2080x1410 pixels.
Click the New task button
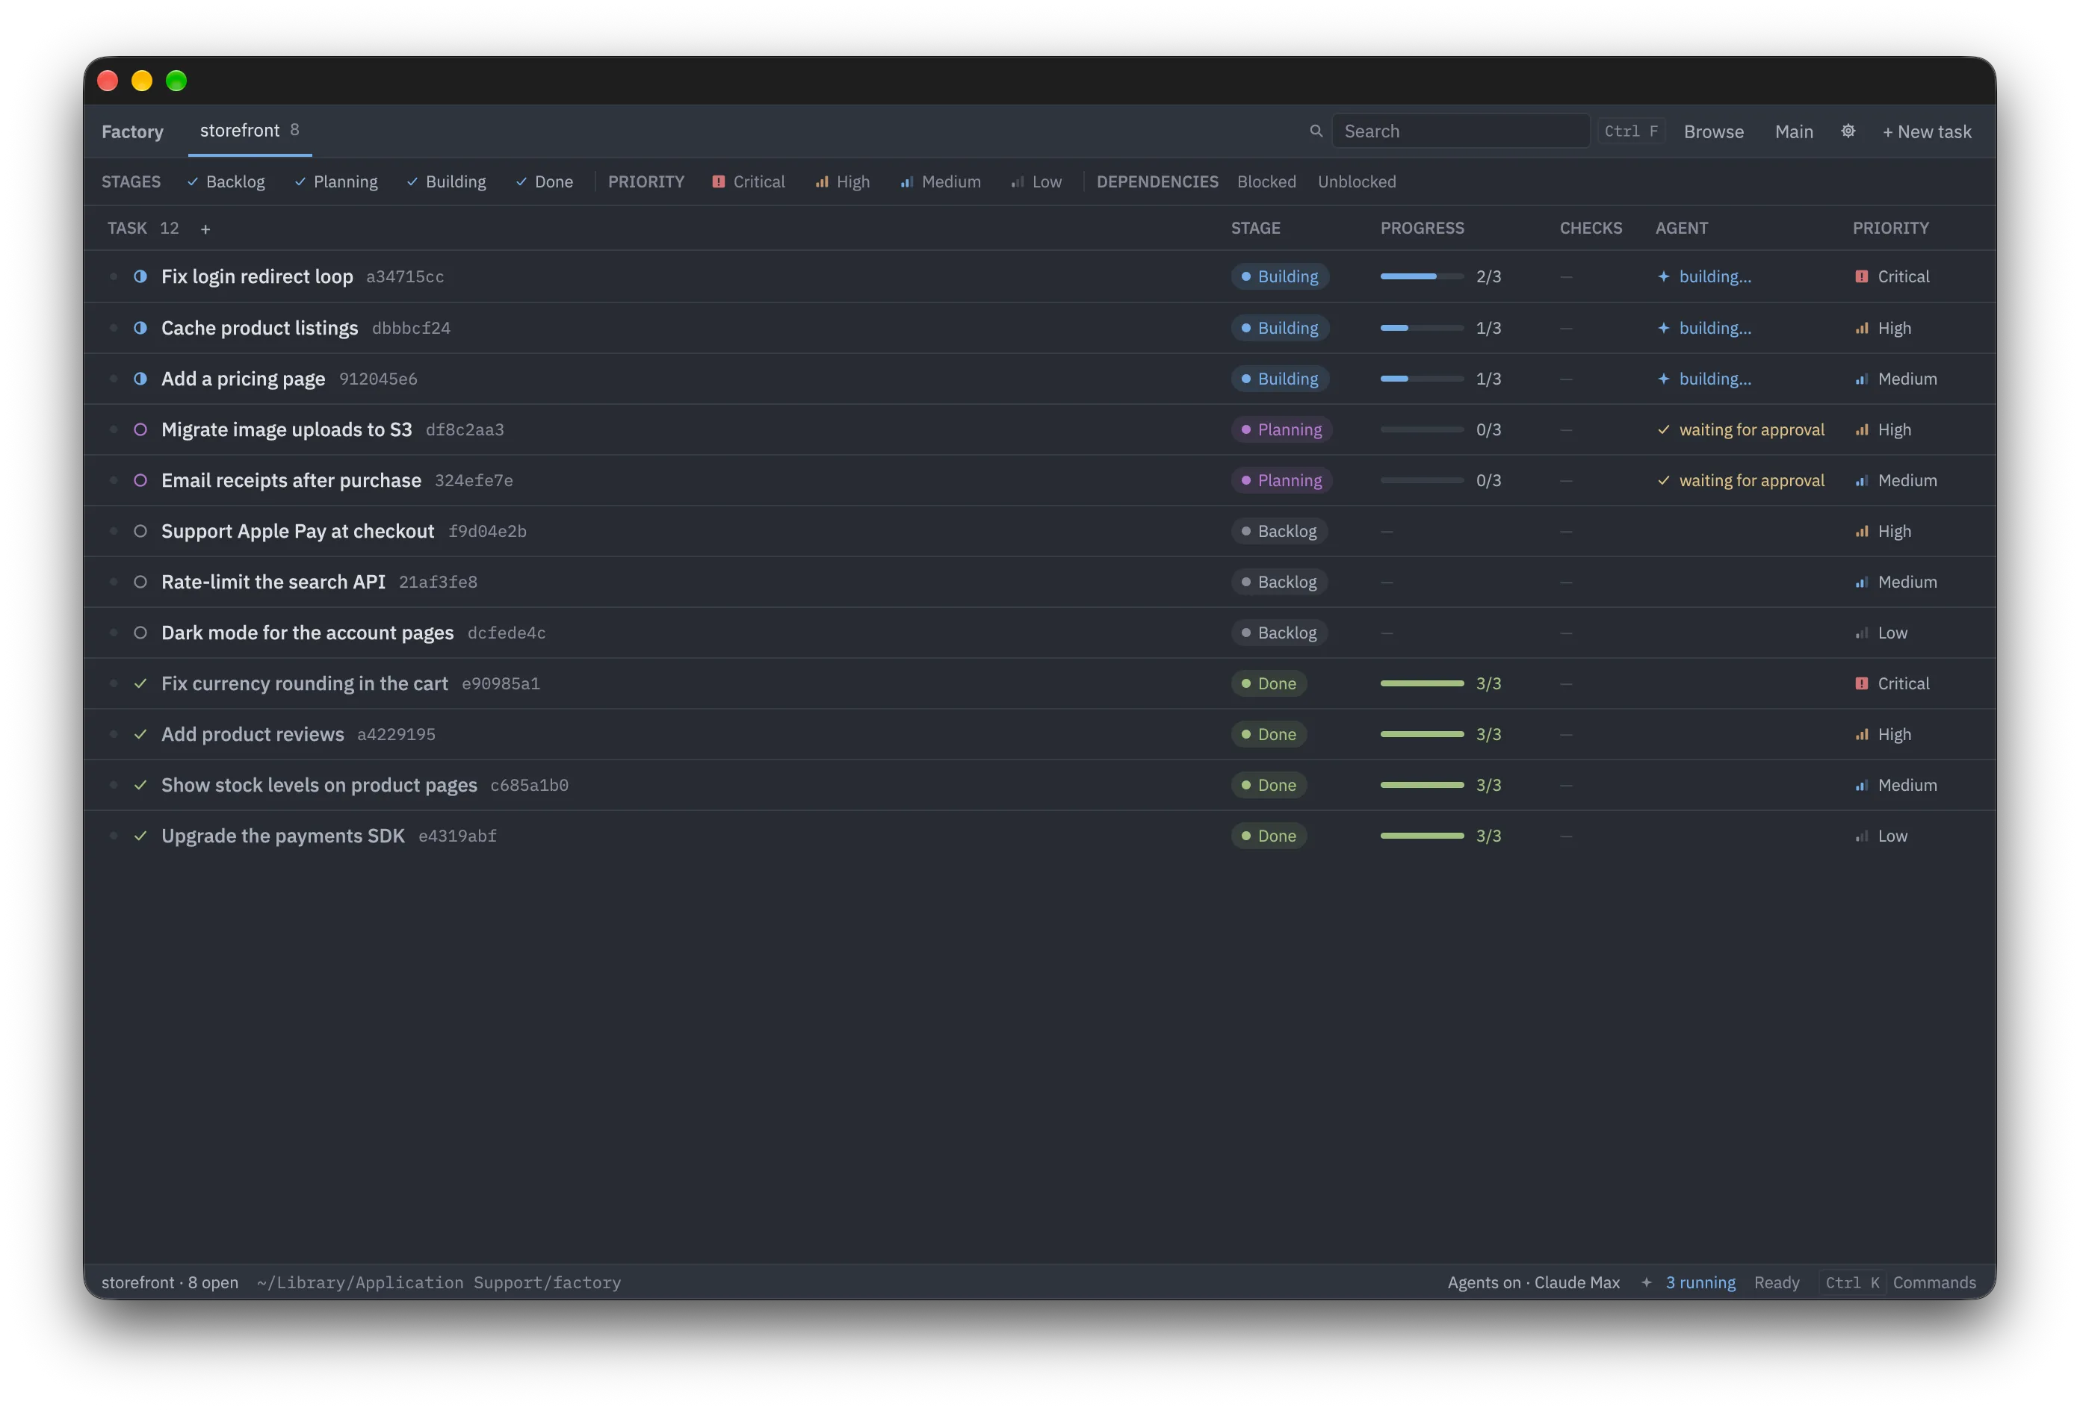click(x=1926, y=131)
